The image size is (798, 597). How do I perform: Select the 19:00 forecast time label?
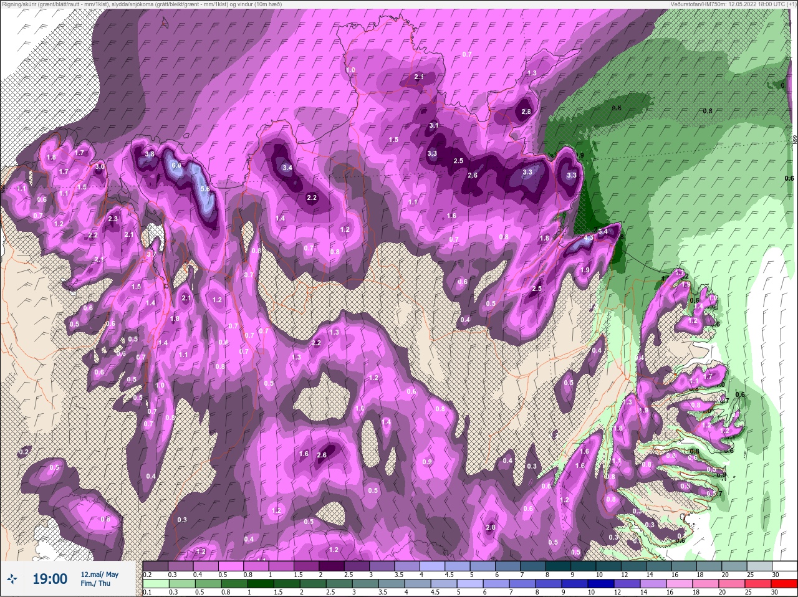[50, 579]
